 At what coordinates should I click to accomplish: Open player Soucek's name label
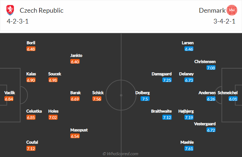point(55,74)
